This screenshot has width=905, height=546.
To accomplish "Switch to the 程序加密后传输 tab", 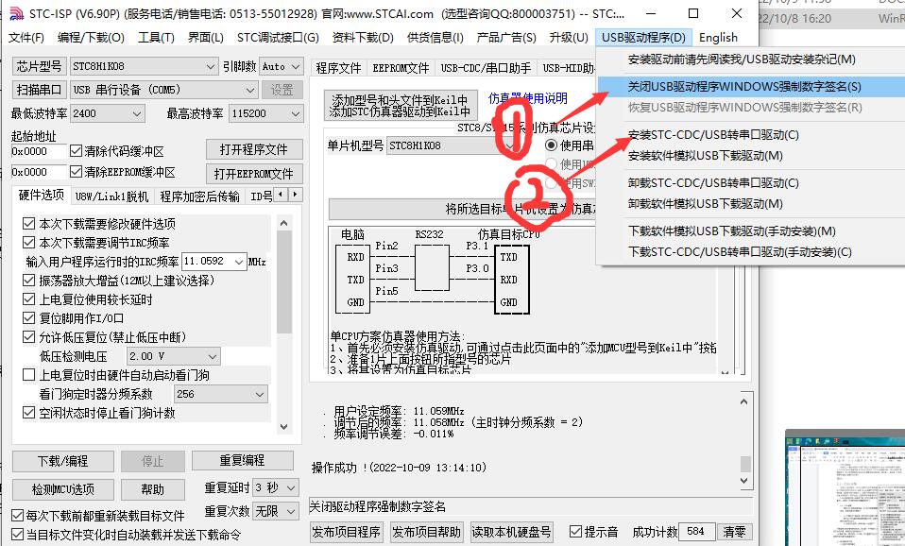I will [x=199, y=196].
